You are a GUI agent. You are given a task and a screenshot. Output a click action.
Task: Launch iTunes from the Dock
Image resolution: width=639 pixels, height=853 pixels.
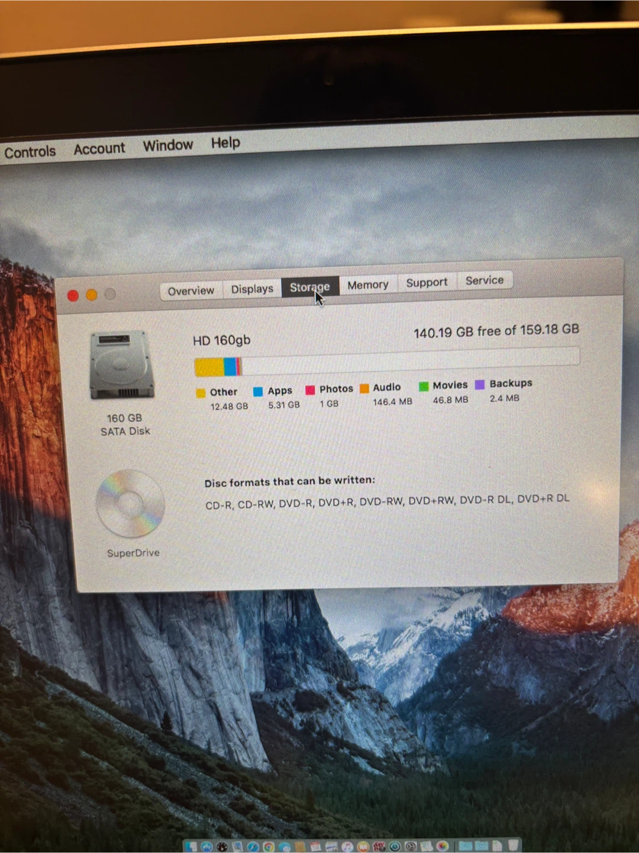click(x=347, y=846)
